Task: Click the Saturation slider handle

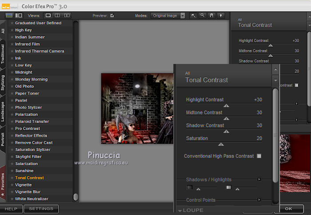Action: [221, 144]
